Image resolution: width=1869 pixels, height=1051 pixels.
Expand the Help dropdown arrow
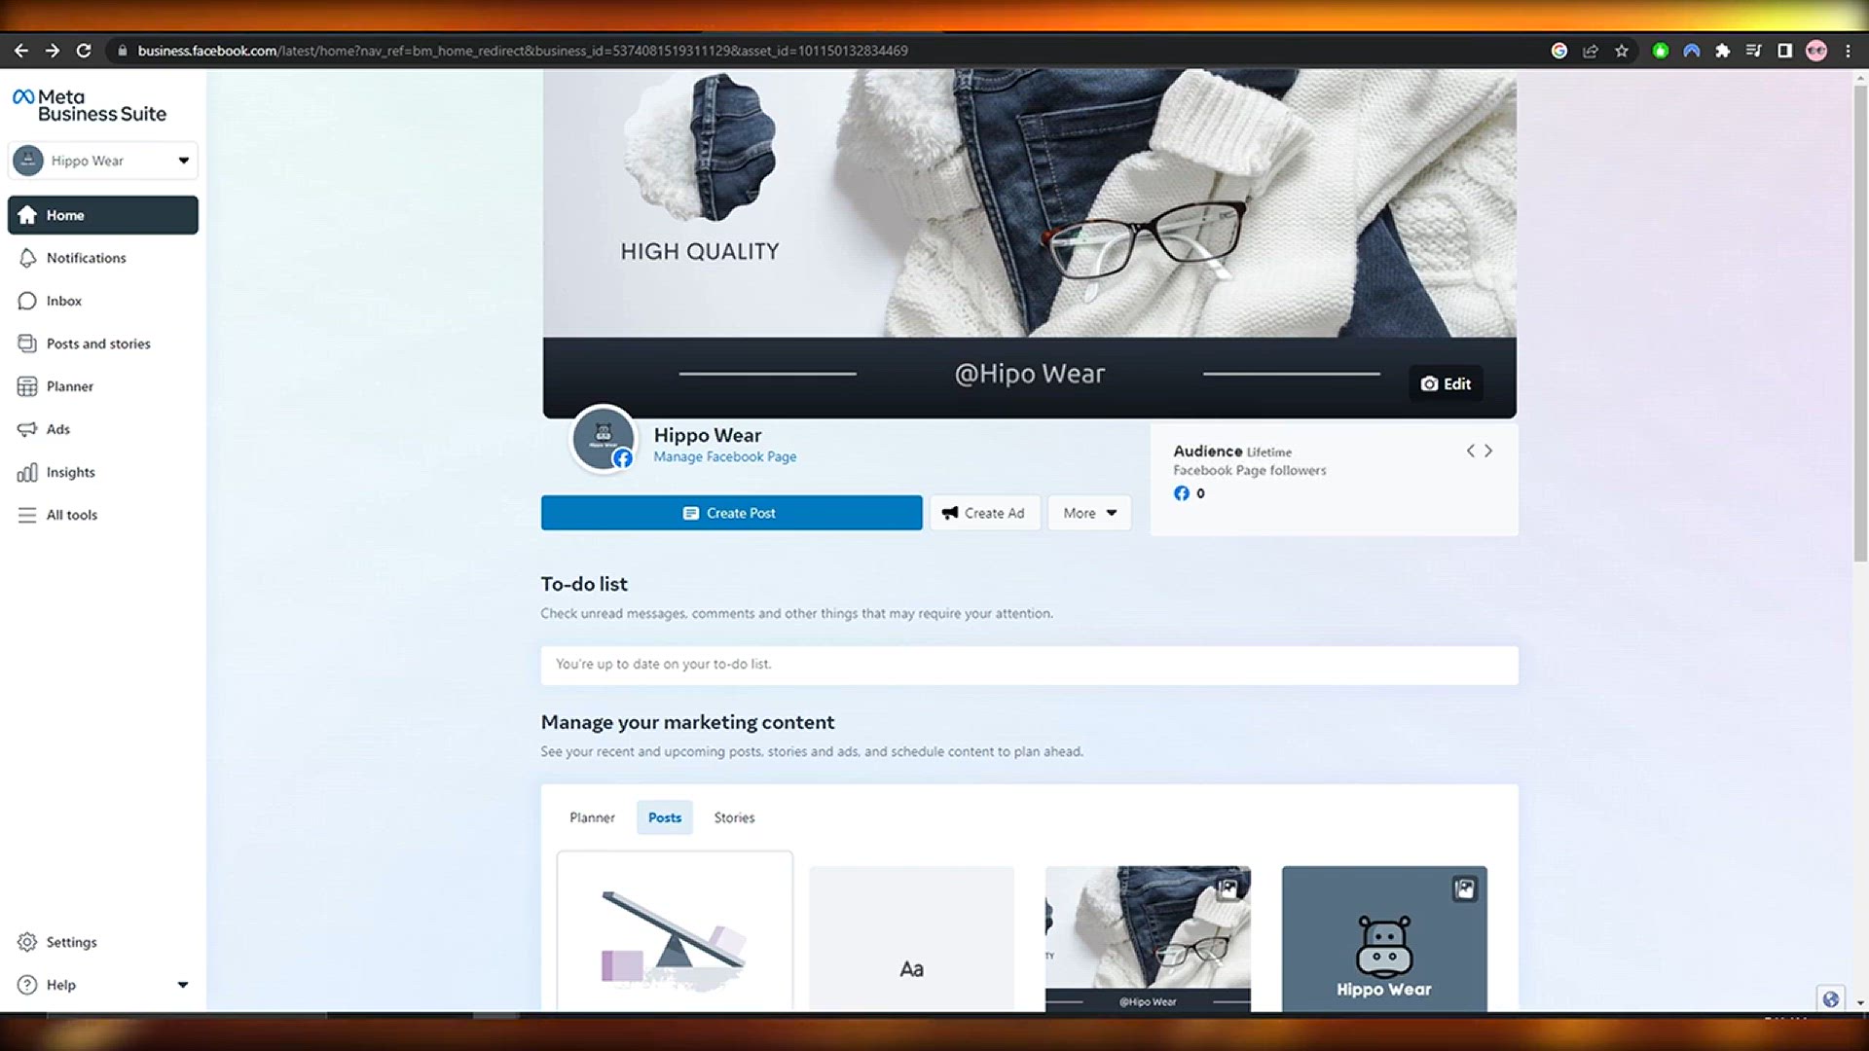pyautogui.click(x=182, y=985)
